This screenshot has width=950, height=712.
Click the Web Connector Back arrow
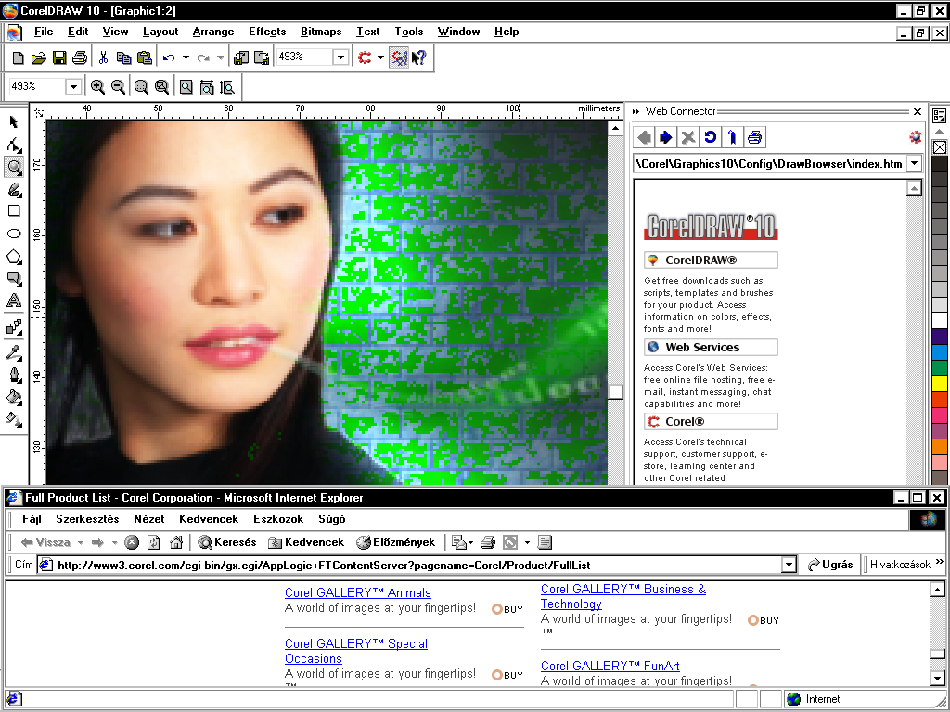[x=645, y=137]
